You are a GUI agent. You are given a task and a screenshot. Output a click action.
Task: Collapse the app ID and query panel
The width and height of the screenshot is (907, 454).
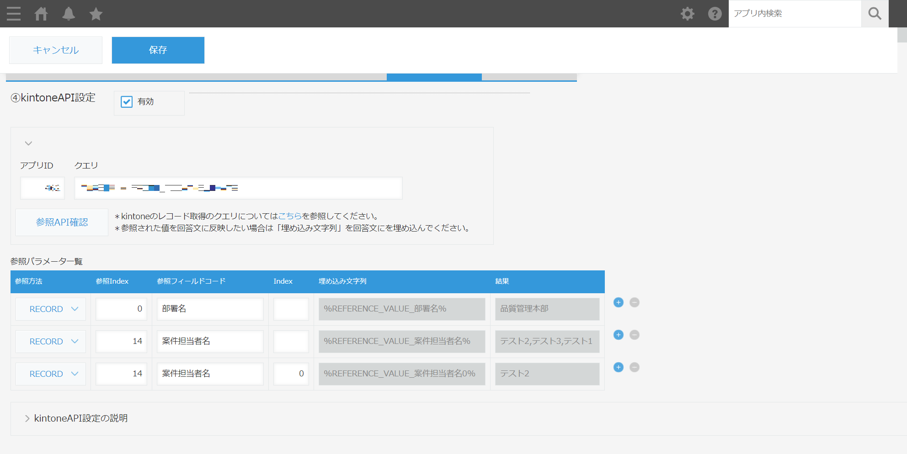[x=28, y=143]
